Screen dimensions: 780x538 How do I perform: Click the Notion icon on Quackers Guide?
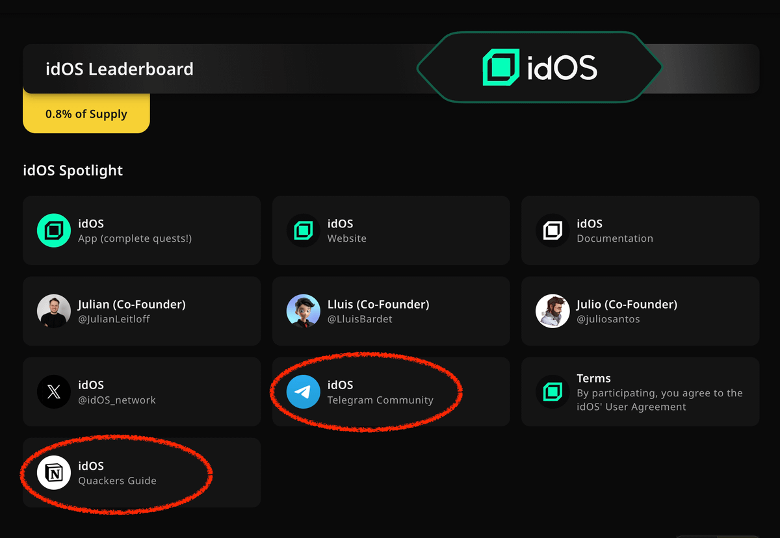(53, 472)
